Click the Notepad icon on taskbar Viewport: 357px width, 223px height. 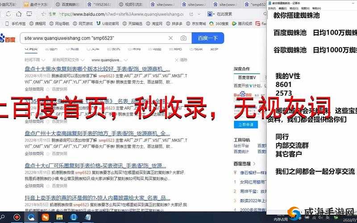click(87, 217)
